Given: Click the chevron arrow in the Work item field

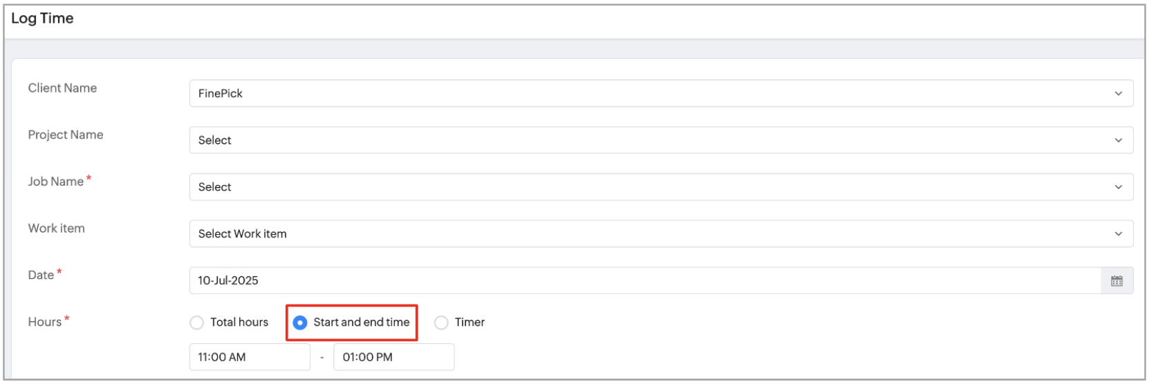Looking at the screenshot, I should coord(1118,234).
